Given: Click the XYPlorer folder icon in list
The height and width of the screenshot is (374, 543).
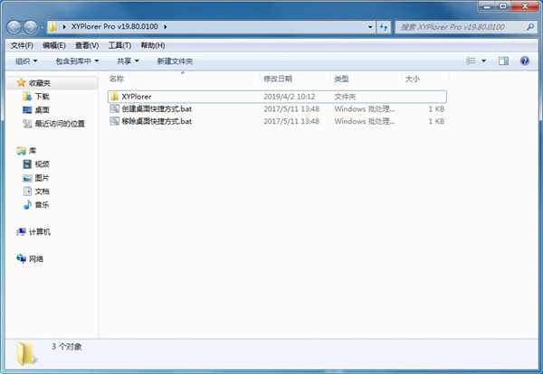Looking at the screenshot, I should pos(114,97).
